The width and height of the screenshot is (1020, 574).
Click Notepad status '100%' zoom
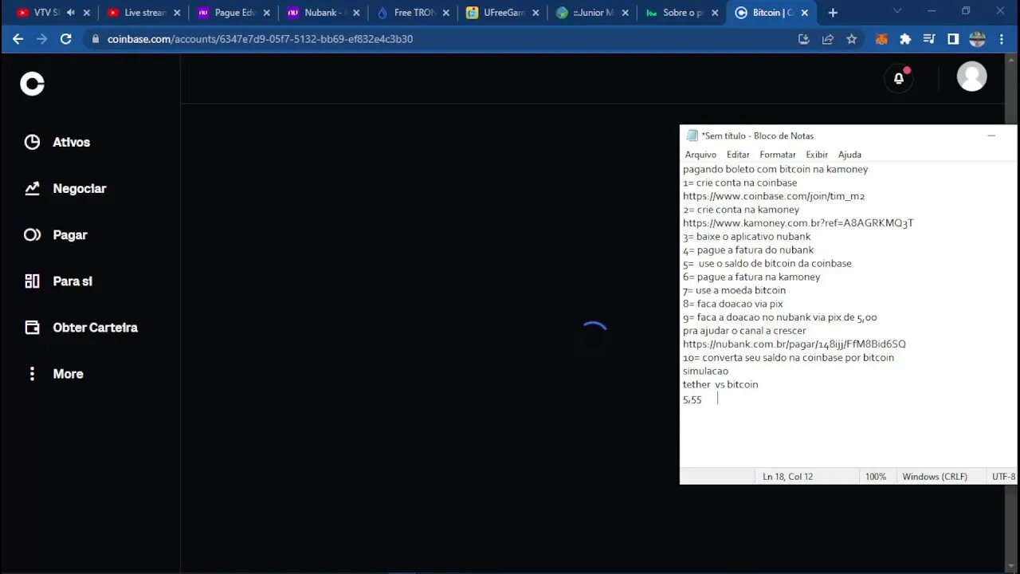coord(876,476)
